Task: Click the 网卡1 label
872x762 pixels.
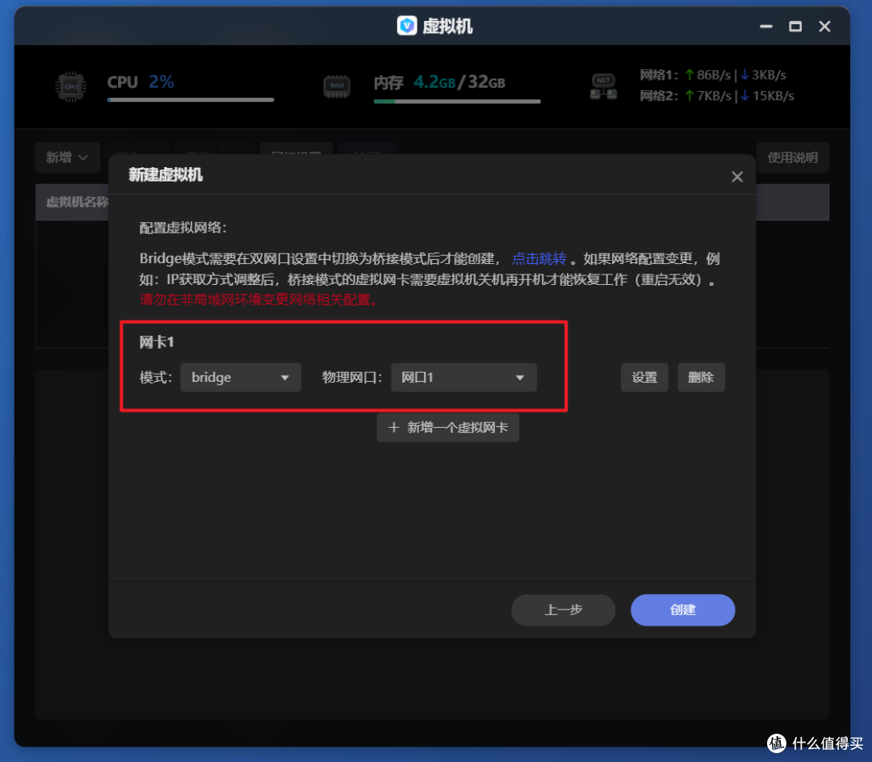Action: tap(157, 341)
